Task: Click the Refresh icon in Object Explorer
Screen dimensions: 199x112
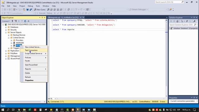Action: [x=25, y=21]
